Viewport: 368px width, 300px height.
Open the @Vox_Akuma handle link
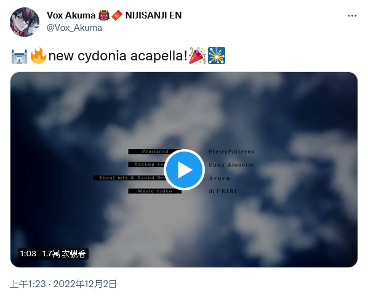74,28
